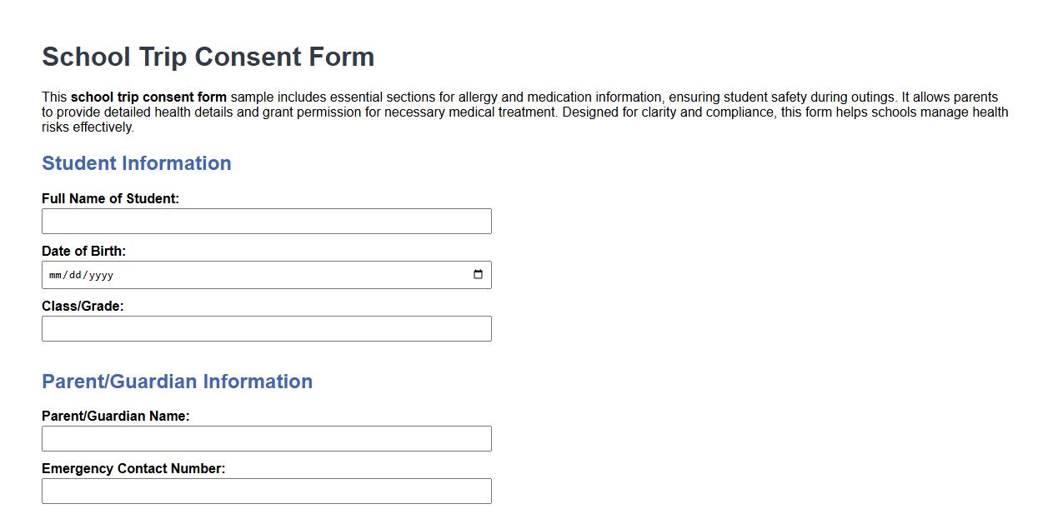Focus the Class/Grade input field

(266, 328)
